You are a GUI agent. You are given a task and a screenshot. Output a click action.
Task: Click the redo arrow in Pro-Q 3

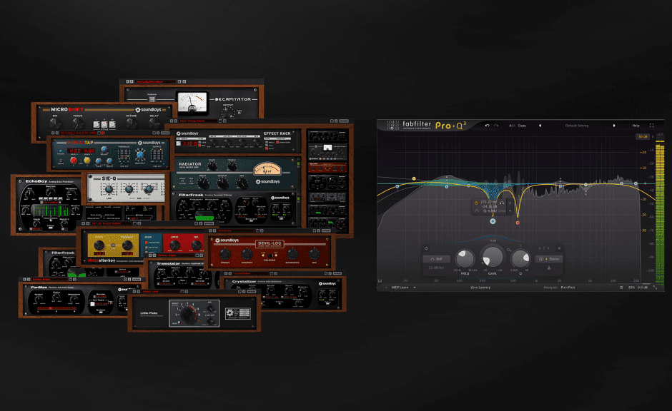[x=497, y=126]
